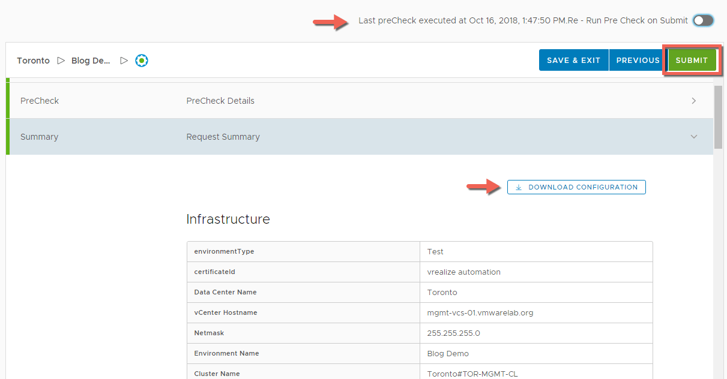Submit the request with the green SUBMIT button
727x379 pixels.
(692, 60)
